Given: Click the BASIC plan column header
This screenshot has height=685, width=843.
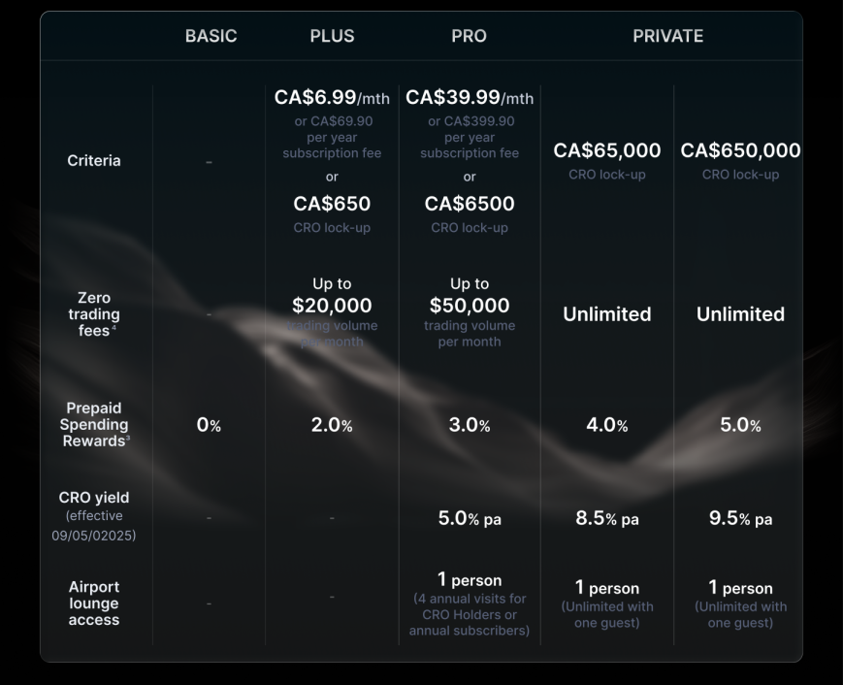Looking at the screenshot, I should pos(211,36).
